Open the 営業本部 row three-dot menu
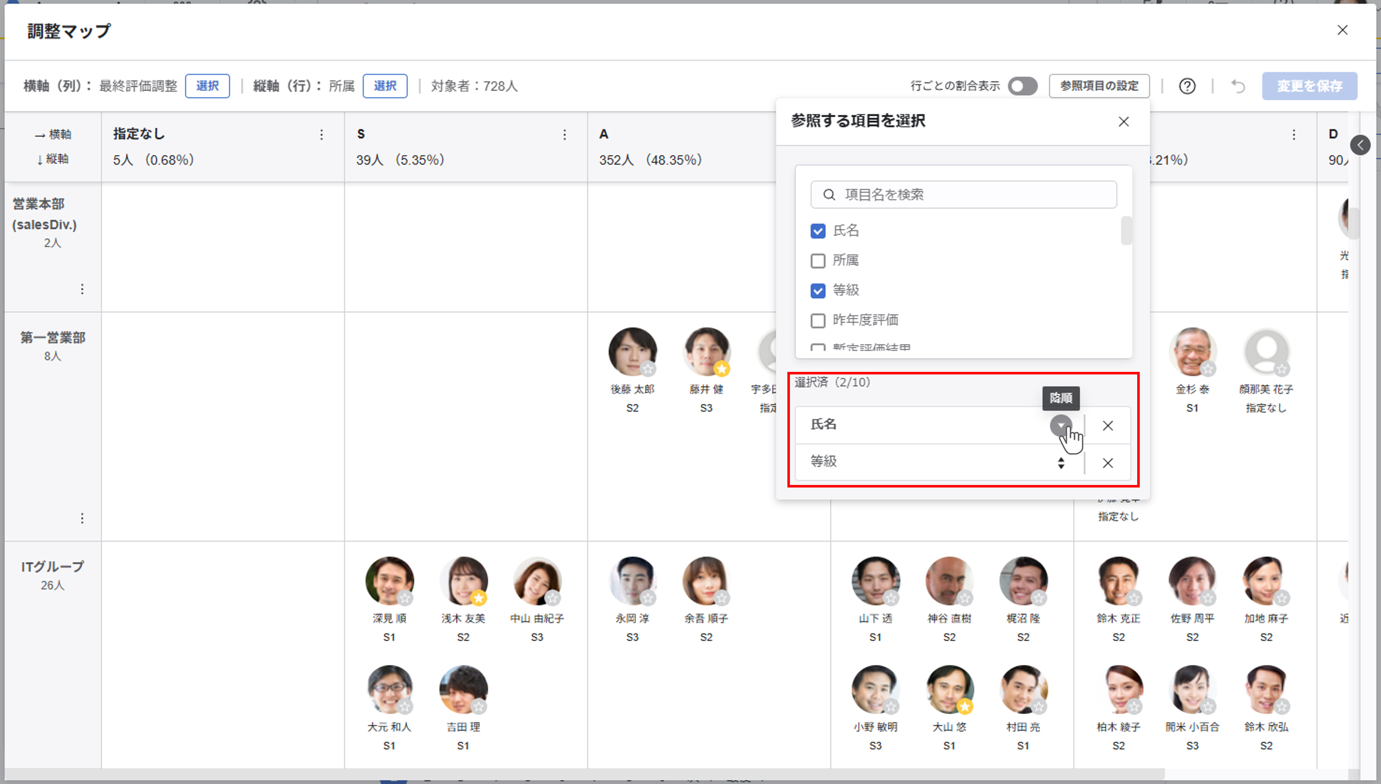This screenshot has width=1381, height=784. (x=82, y=289)
